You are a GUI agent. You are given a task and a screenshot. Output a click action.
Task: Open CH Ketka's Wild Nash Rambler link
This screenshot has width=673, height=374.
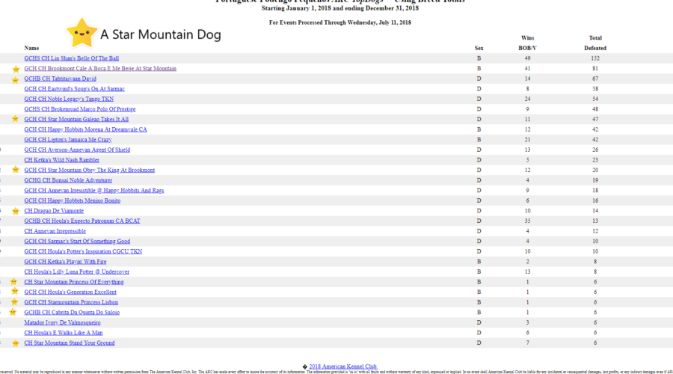click(x=61, y=160)
